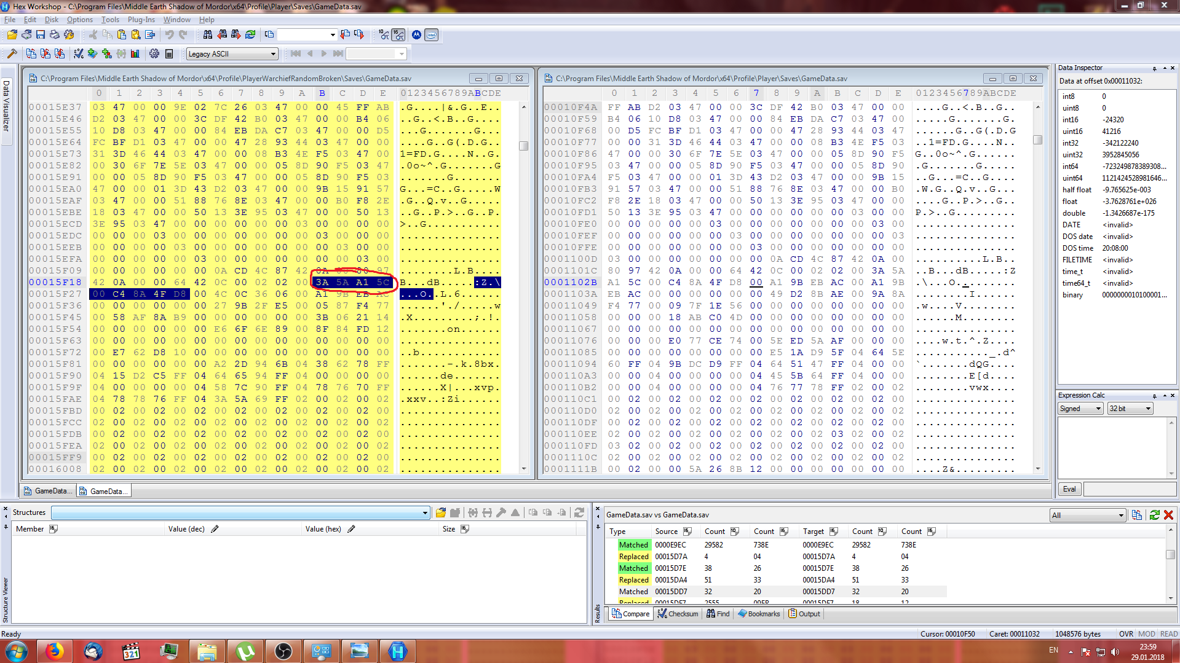This screenshot has width=1180, height=663.
Task: Click the Insert bytes toolbar icon
Action: 150,35
